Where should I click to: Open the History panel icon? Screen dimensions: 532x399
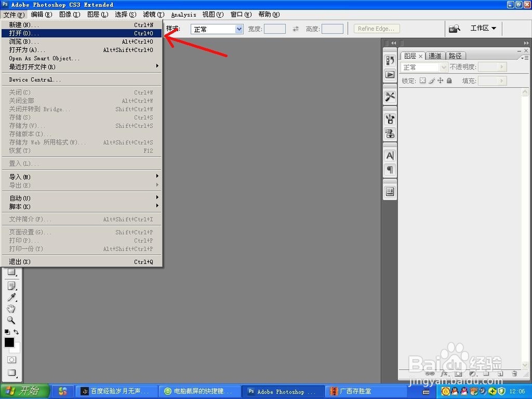[390, 61]
